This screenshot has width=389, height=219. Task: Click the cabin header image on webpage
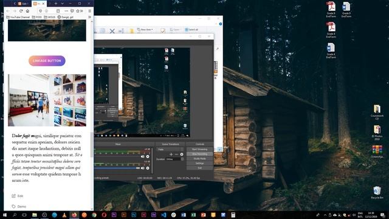pyautogui.click(x=47, y=30)
